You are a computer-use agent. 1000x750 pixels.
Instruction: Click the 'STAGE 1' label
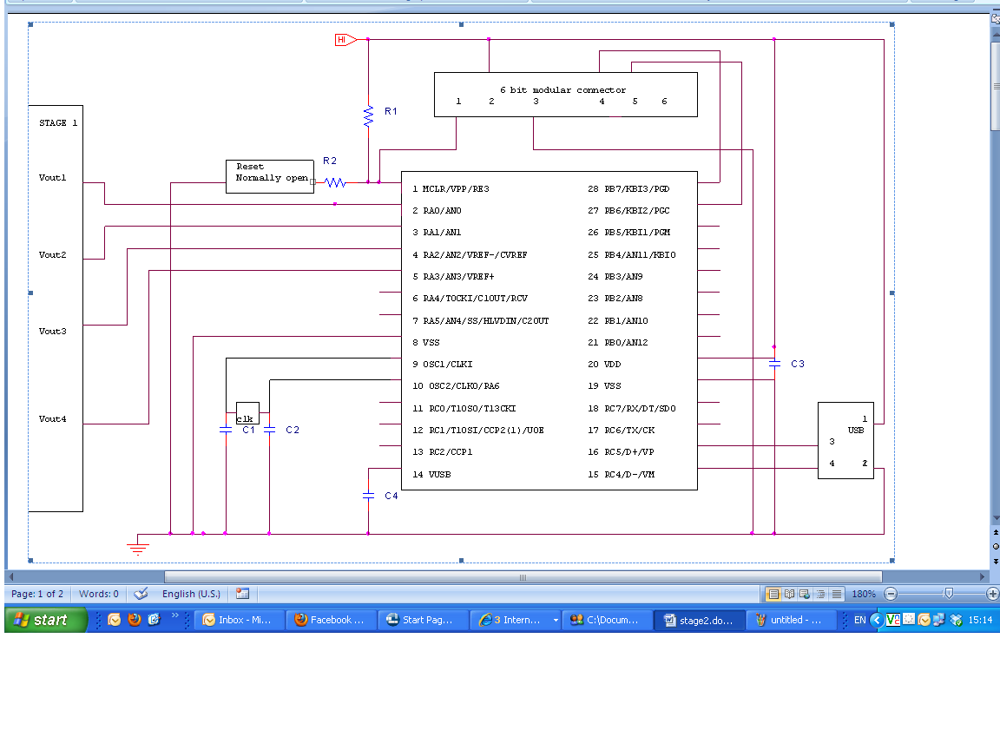[x=58, y=122]
